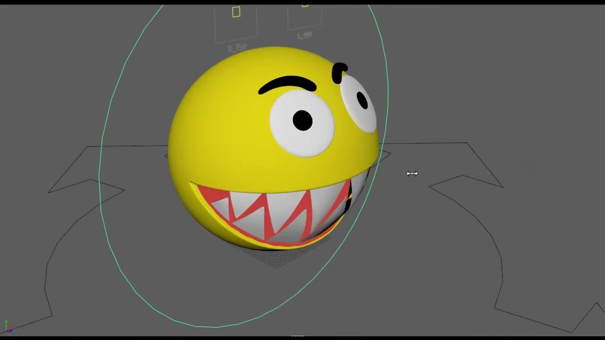Click the origin point of the axis gizmo
The width and height of the screenshot is (605, 340).
coord(6,330)
